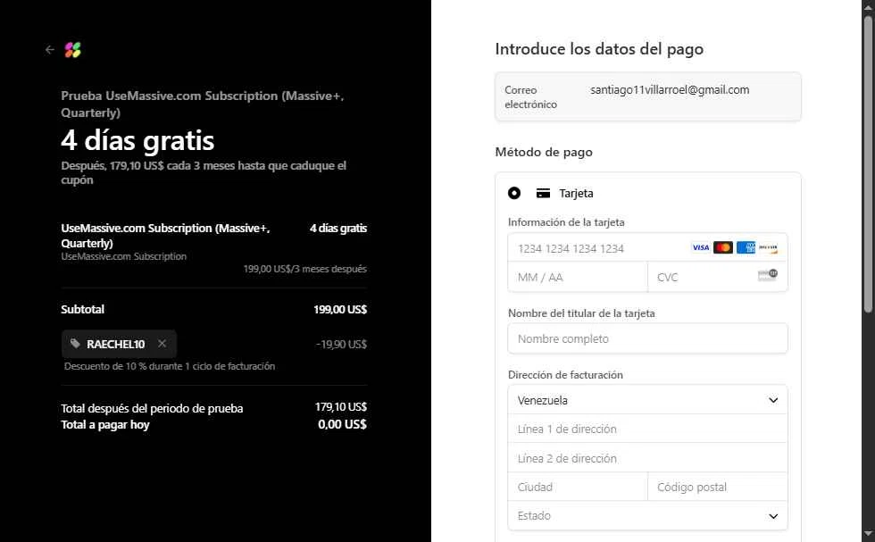Screen dimensions: 875x542
Task: Click "Información de la tarjeta" label
Action: pyautogui.click(x=566, y=222)
